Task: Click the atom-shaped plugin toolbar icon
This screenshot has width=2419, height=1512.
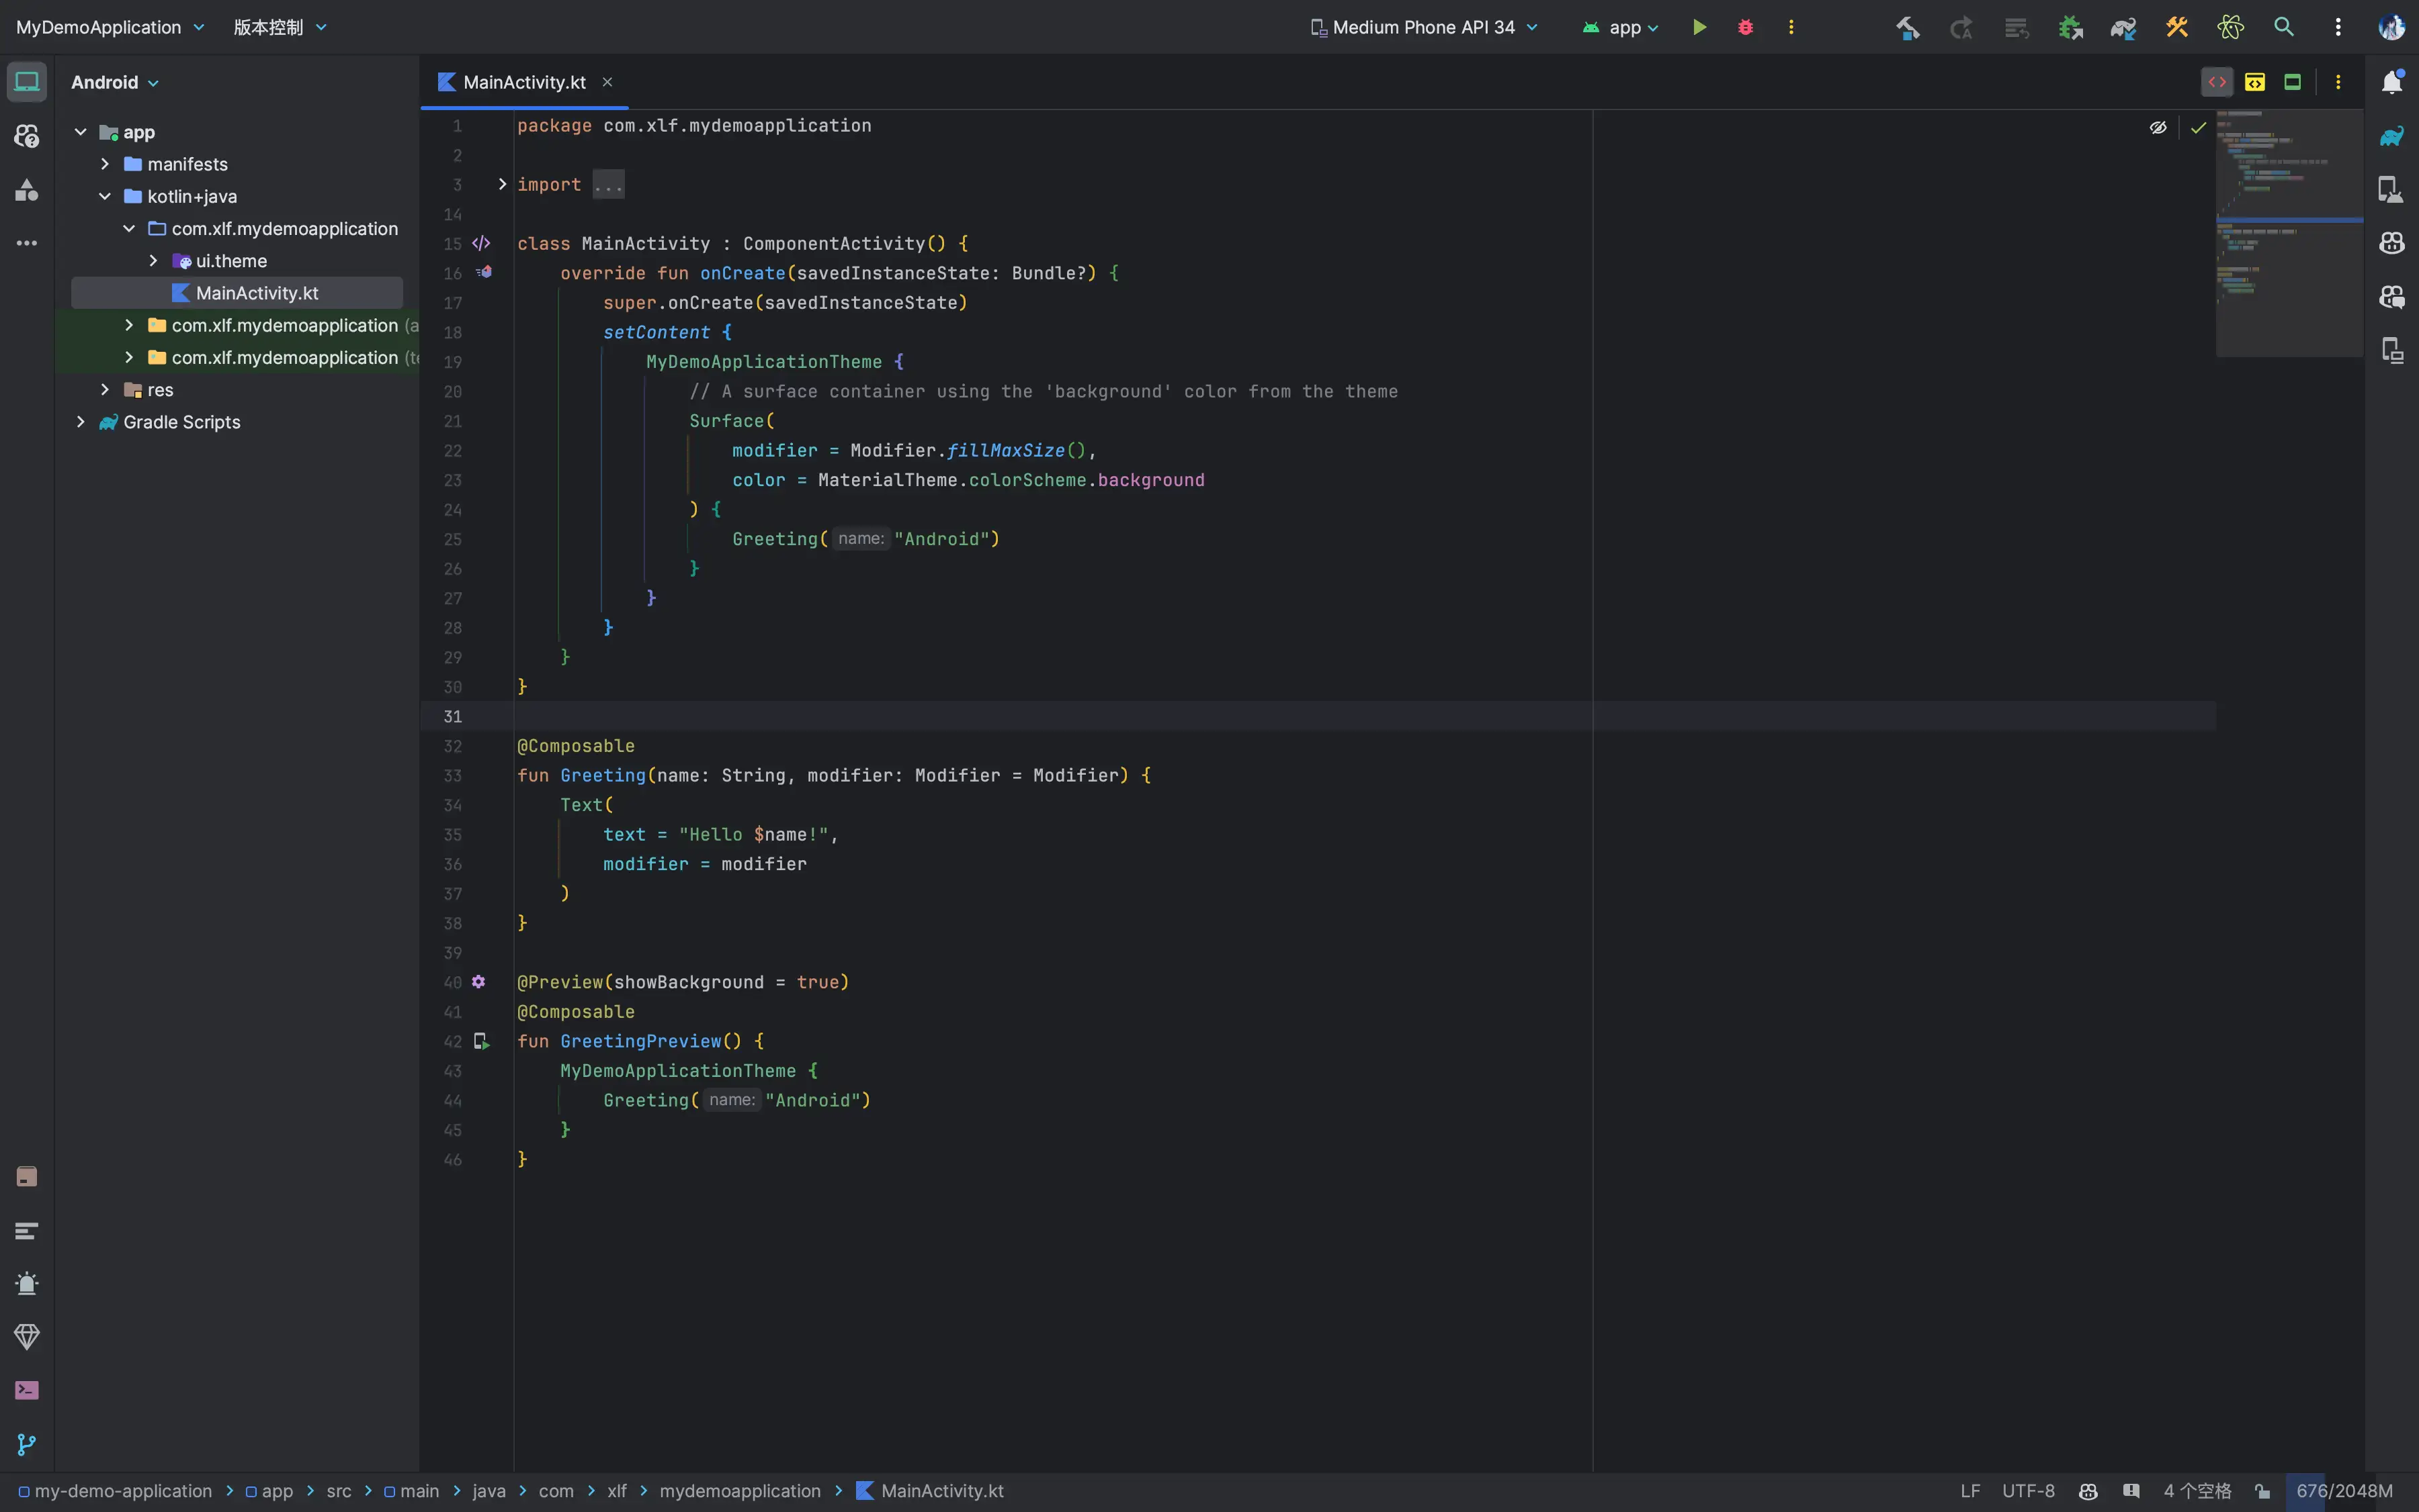Action: (x=2230, y=27)
